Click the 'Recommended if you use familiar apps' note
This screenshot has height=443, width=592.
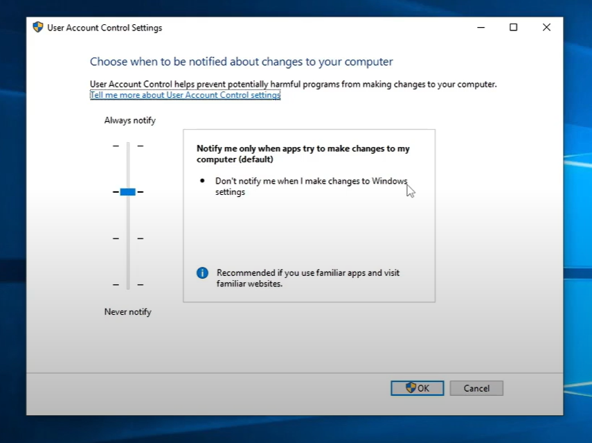point(307,278)
